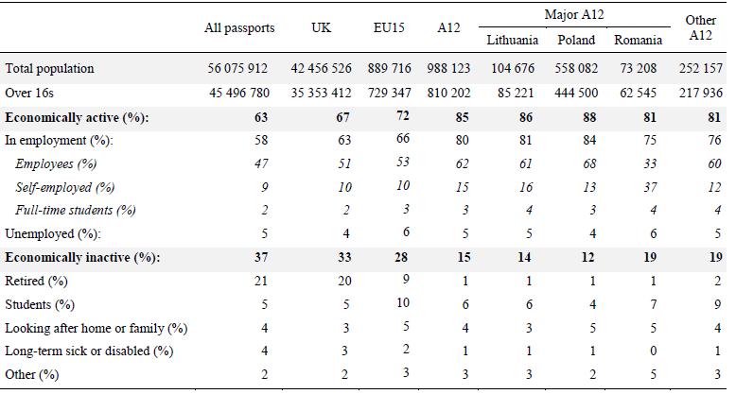Click the "Economically active (%)" row label
Screen dimensions: 736x394
(77, 117)
